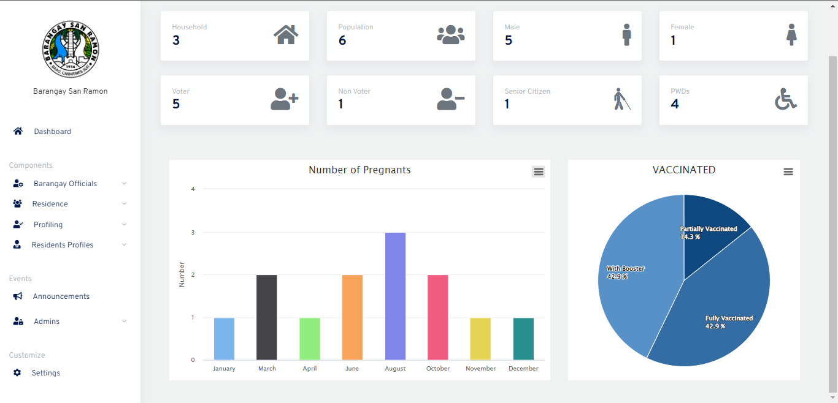Click the Barangay San Ramon logo
Viewport: 838px width, 403px height.
click(70, 49)
